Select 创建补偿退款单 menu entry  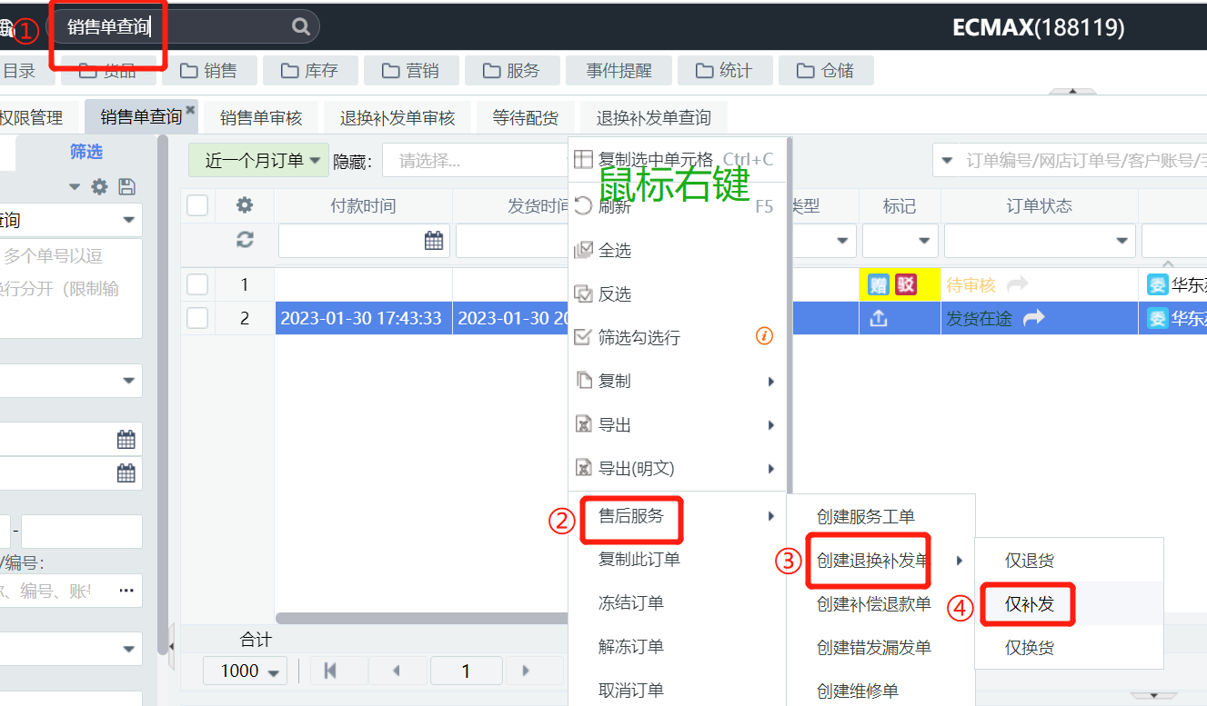[x=874, y=604]
